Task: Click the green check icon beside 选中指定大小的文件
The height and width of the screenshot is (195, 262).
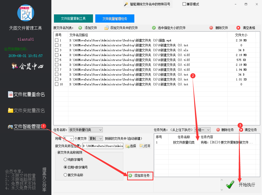Action: tap(154, 28)
